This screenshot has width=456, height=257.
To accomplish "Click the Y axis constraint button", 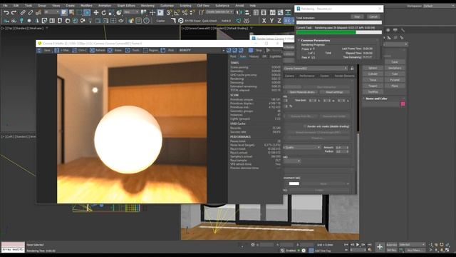I will tap(271, 21).
